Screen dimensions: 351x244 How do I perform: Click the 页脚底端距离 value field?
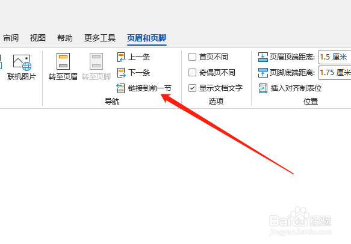pyautogui.click(x=334, y=73)
